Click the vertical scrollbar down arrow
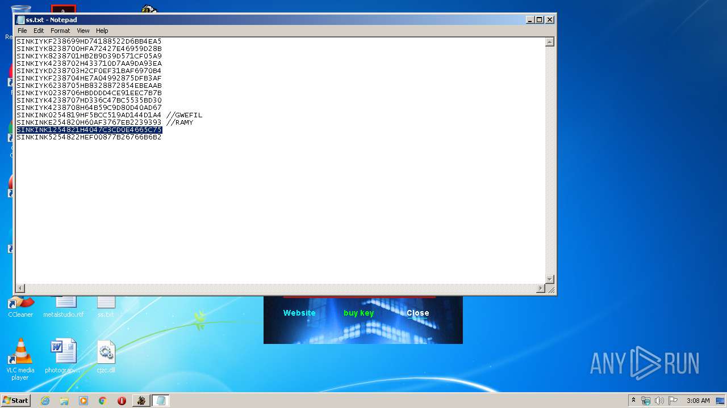Viewport: 727px width, 408px height. pyautogui.click(x=549, y=279)
